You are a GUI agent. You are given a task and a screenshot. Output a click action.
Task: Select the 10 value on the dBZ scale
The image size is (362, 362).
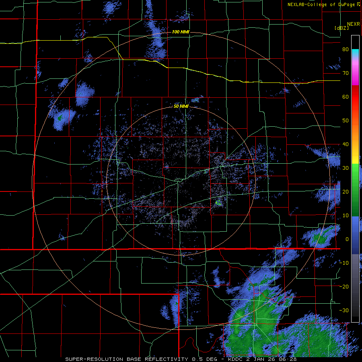pyautogui.click(x=346, y=216)
